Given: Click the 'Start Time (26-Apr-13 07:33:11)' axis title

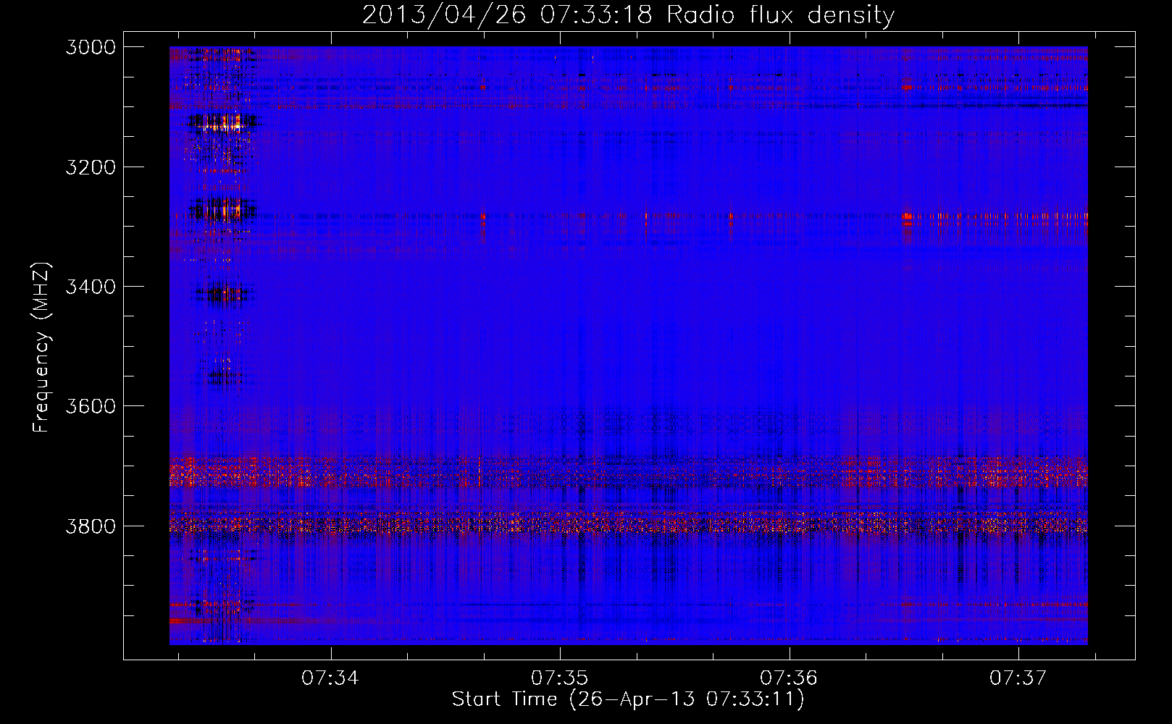Looking at the screenshot, I should coord(628,699).
